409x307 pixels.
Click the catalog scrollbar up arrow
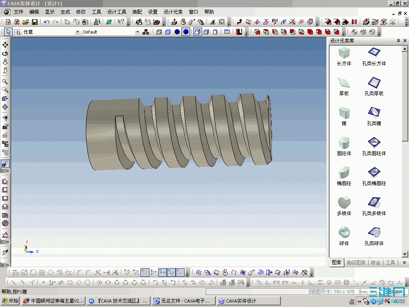[405, 49]
